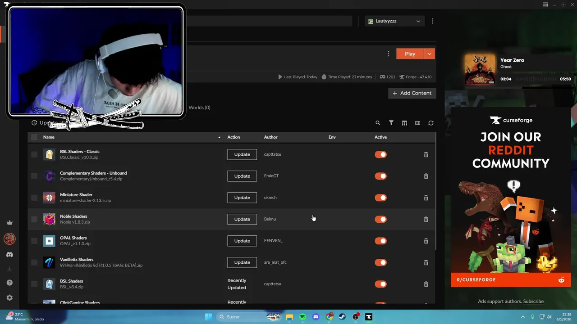Switch to grid view icon

404,123
